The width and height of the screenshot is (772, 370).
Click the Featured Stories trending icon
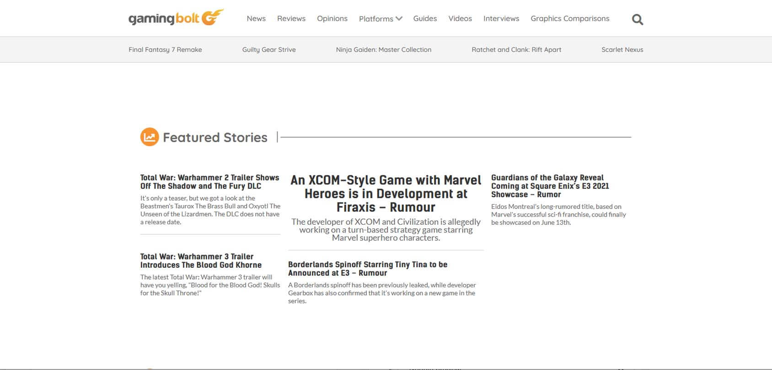[x=150, y=137]
